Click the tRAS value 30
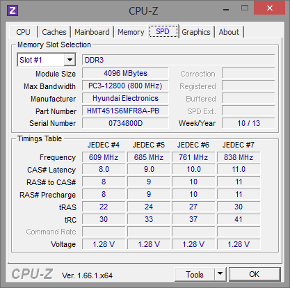The height and width of the screenshot is (288, 290). tap(239, 207)
